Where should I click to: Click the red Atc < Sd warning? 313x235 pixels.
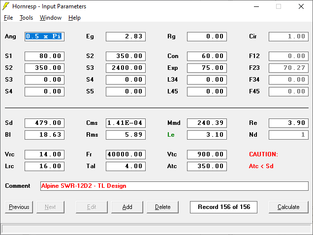pyautogui.click(x=261, y=166)
